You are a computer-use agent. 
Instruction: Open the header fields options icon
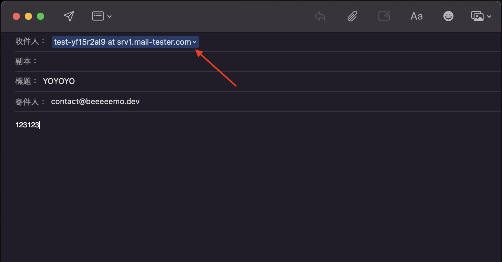[x=98, y=16]
